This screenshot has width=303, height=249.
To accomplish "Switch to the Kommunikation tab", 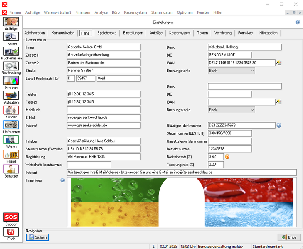I will (63, 33).
